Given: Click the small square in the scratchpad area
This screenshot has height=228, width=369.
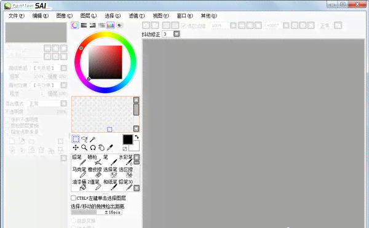Looking at the screenshot, I should (x=109, y=129).
